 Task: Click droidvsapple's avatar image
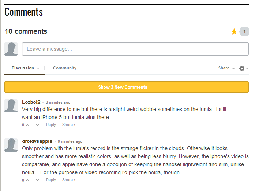[x=11, y=145]
